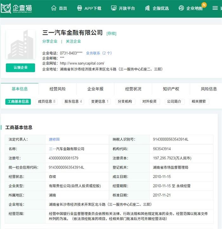
Task: Open the 成员信息 8 sub-tab
Action: coord(47,102)
